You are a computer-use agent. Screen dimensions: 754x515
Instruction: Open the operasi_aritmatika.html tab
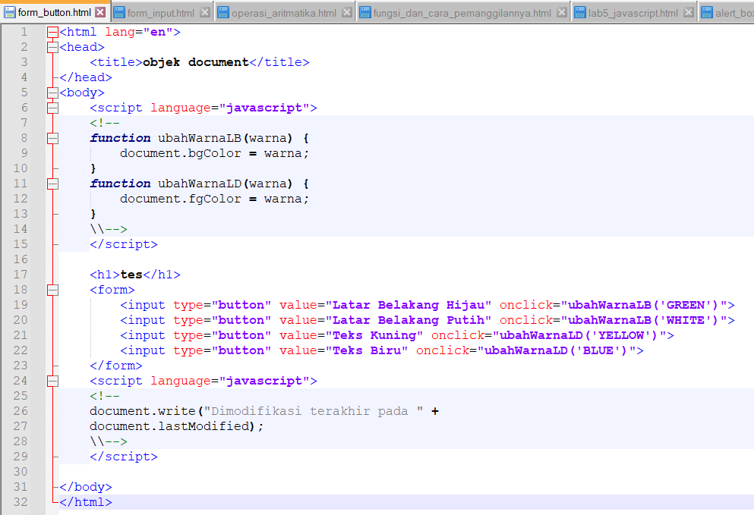point(284,13)
